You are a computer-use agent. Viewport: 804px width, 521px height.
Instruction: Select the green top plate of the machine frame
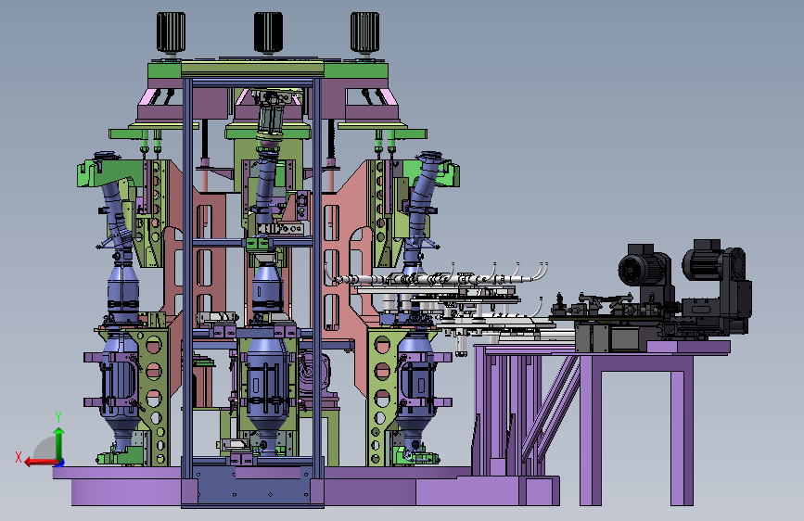[x=268, y=70]
